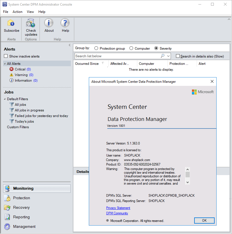Screen dimensions: 232x234
Task: Click the Server Version 5.1.363.0 text
Action: [x=123, y=143]
